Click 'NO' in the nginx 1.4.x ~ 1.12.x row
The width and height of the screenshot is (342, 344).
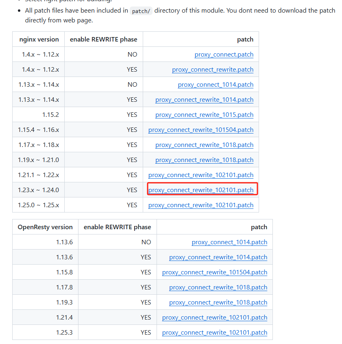[132, 55]
